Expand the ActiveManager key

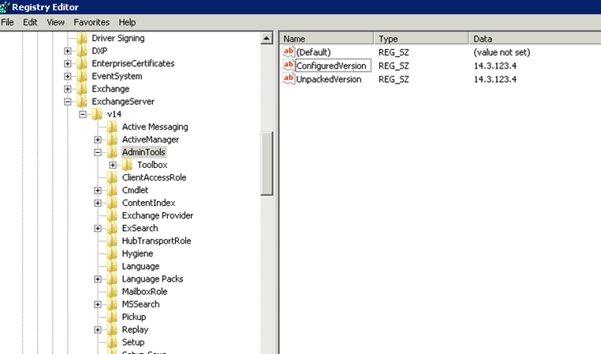click(98, 140)
